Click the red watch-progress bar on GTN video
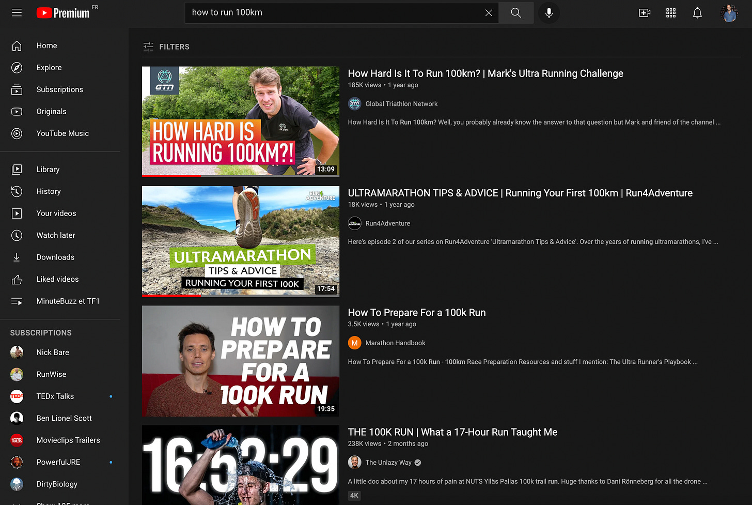 [171, 176]
